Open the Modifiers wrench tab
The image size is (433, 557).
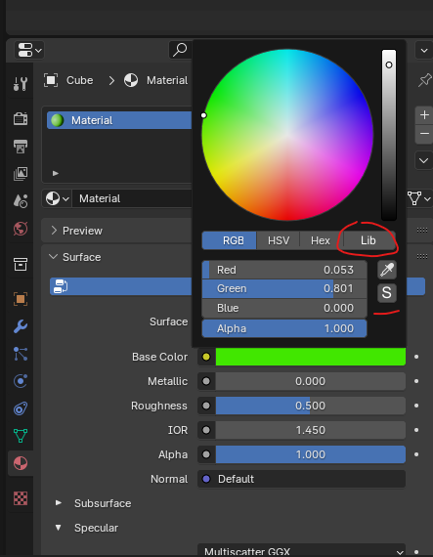pyautogui.click(x=21, y=326)
